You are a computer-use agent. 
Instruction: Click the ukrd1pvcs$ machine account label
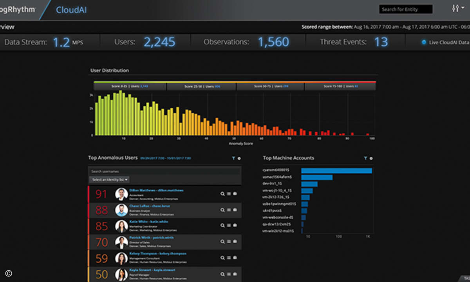(273, 211)
